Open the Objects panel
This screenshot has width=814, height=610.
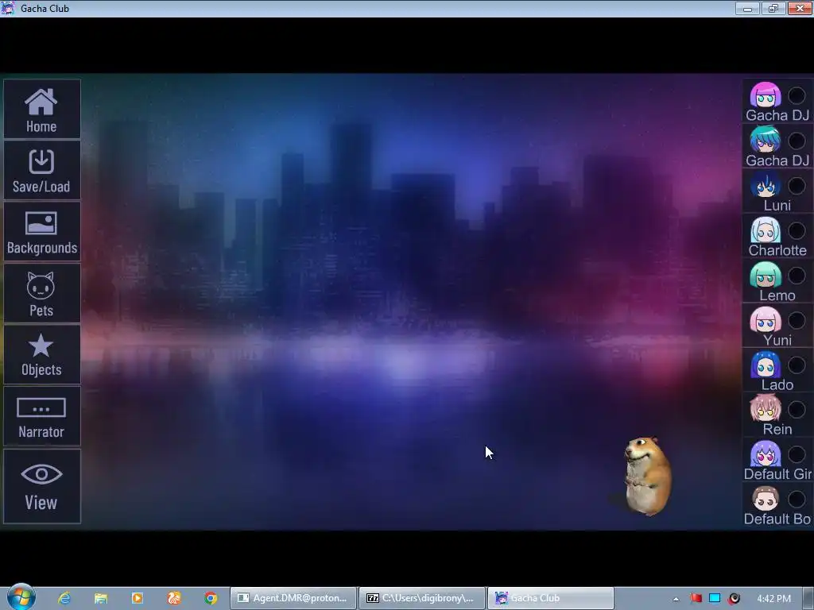pos(41,354)
